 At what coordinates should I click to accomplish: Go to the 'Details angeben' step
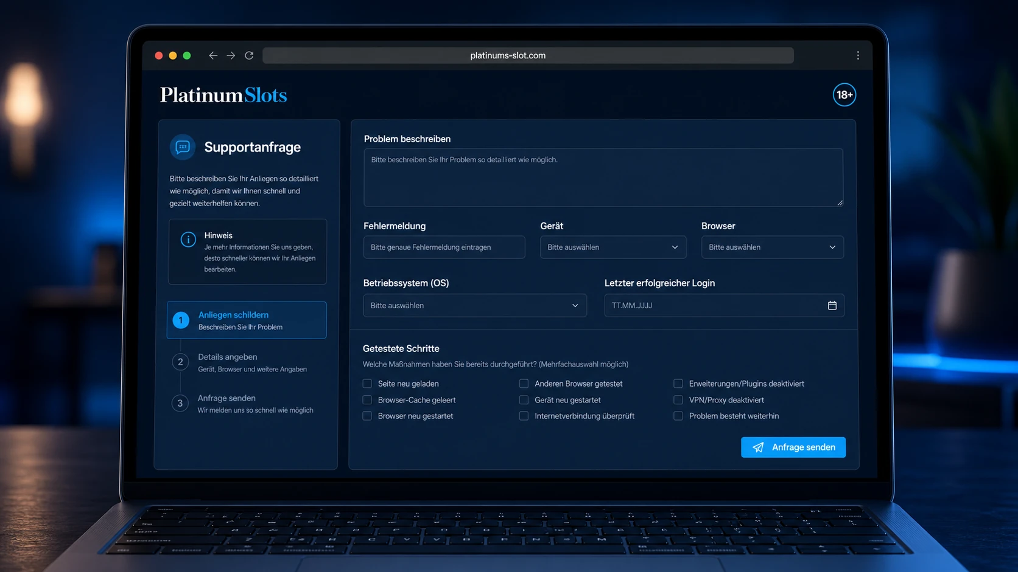click(247, 362)
